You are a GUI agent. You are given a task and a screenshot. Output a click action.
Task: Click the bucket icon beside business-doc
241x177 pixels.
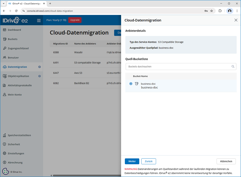[x=137, y=84]
